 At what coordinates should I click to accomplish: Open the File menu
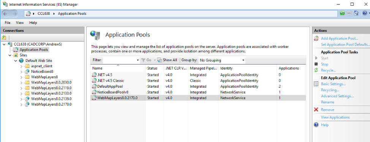point(8,23)
